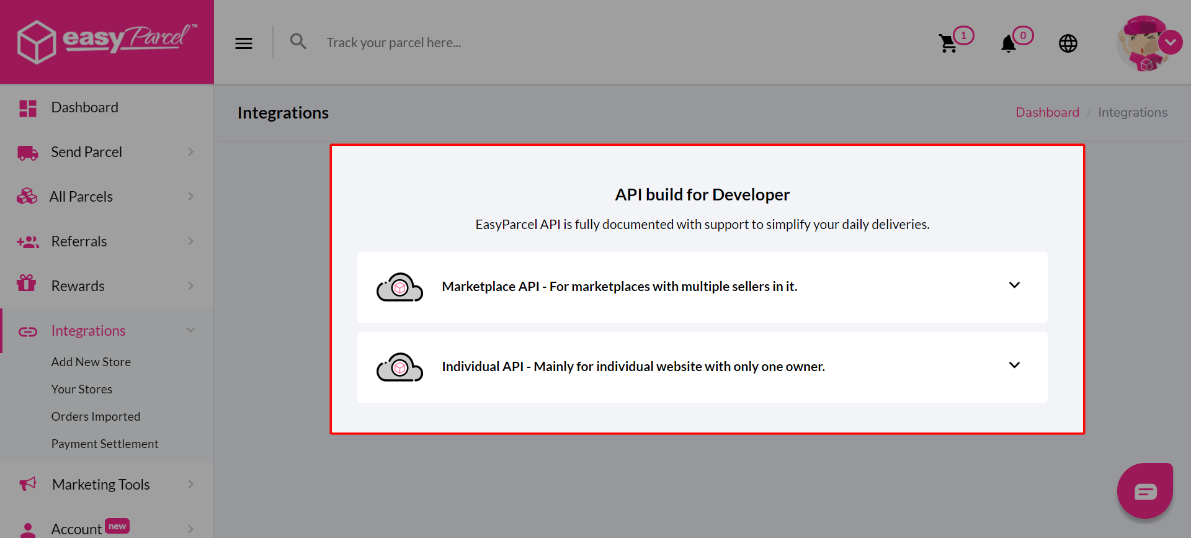Click the Individual API title text
This screenshot has height=538, width=1191.
pos(633,367)
